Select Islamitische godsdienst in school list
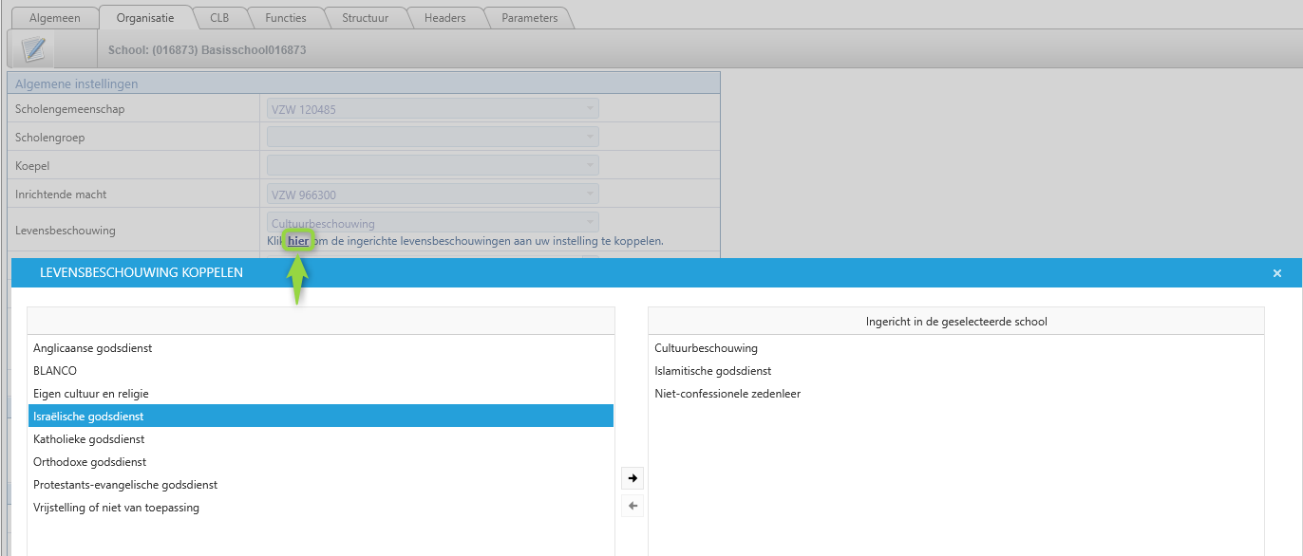This screenshot has width=1303, height=556. pos(712,371)
